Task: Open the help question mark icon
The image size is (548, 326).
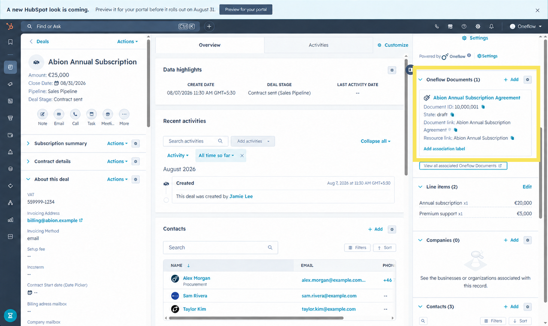Action: click(x=464, y=27)
